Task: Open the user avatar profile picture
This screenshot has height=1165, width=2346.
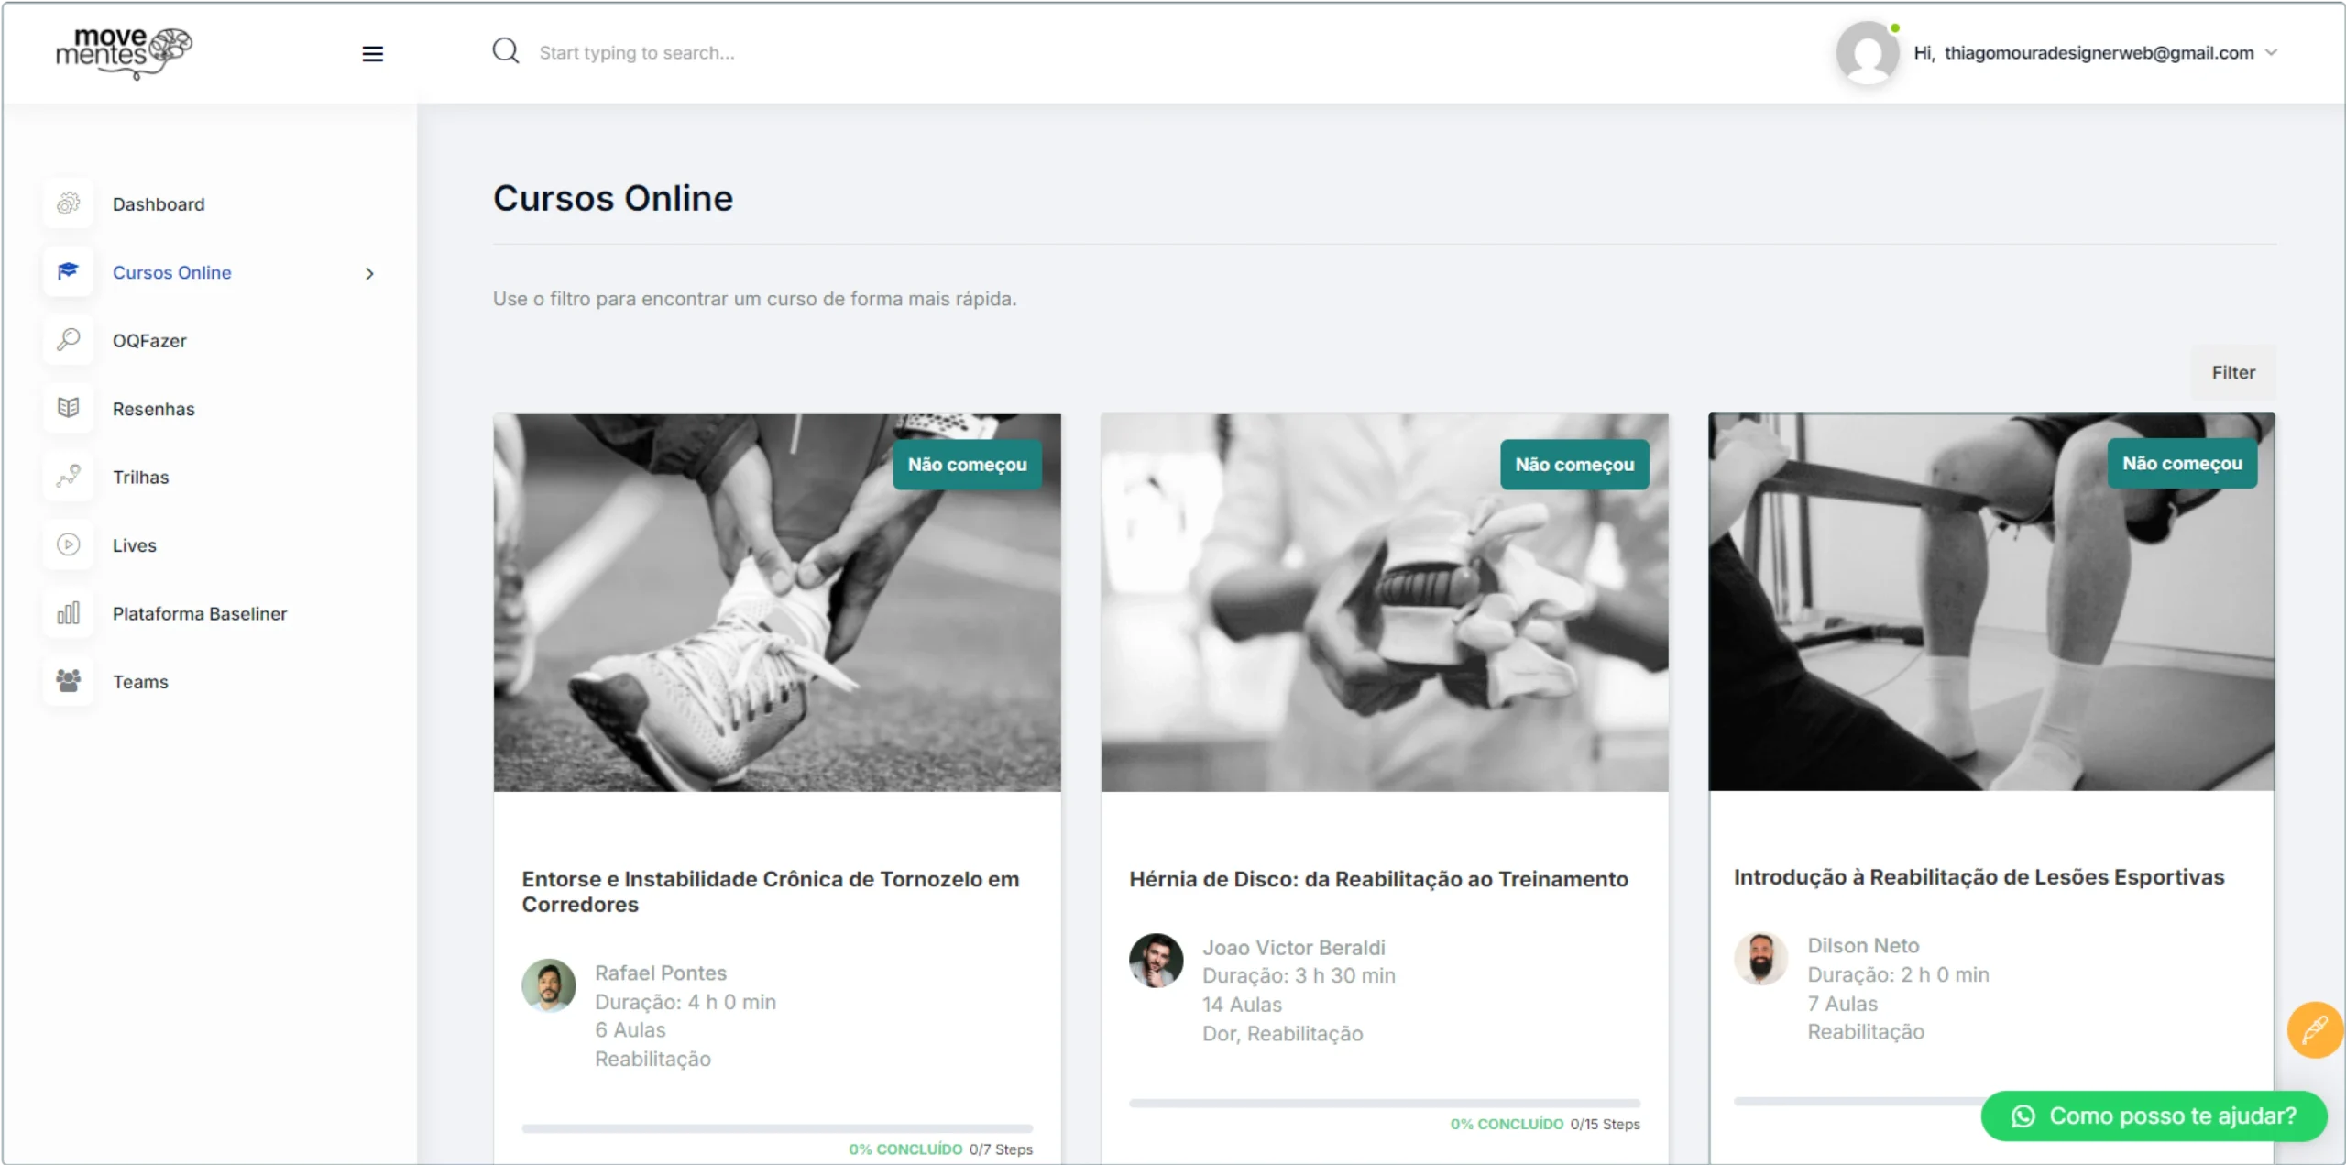Action: [1867, 52]
